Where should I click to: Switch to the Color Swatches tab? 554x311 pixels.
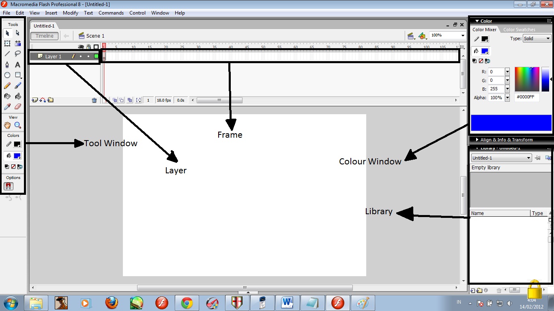pyautogui.click(x=519, y=29)
